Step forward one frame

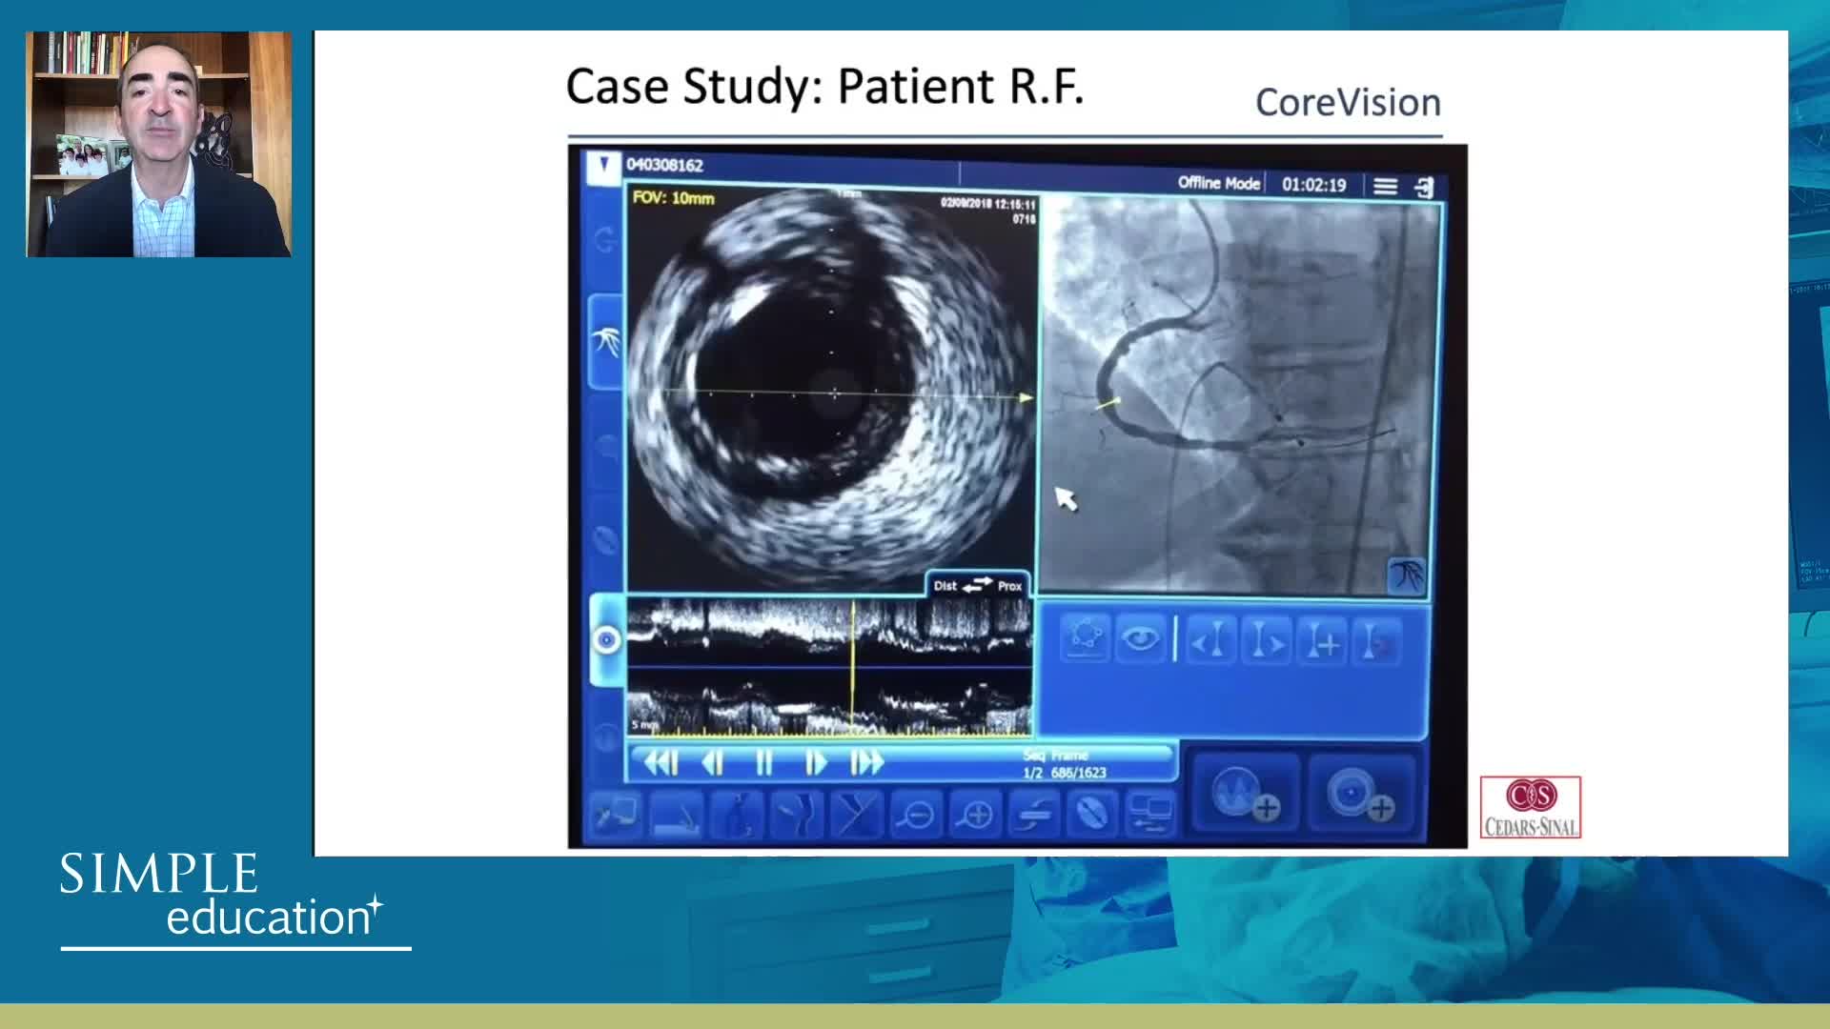(x=816, y=763)
